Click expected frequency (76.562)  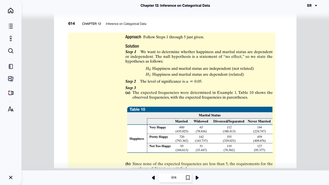point(229,150)
